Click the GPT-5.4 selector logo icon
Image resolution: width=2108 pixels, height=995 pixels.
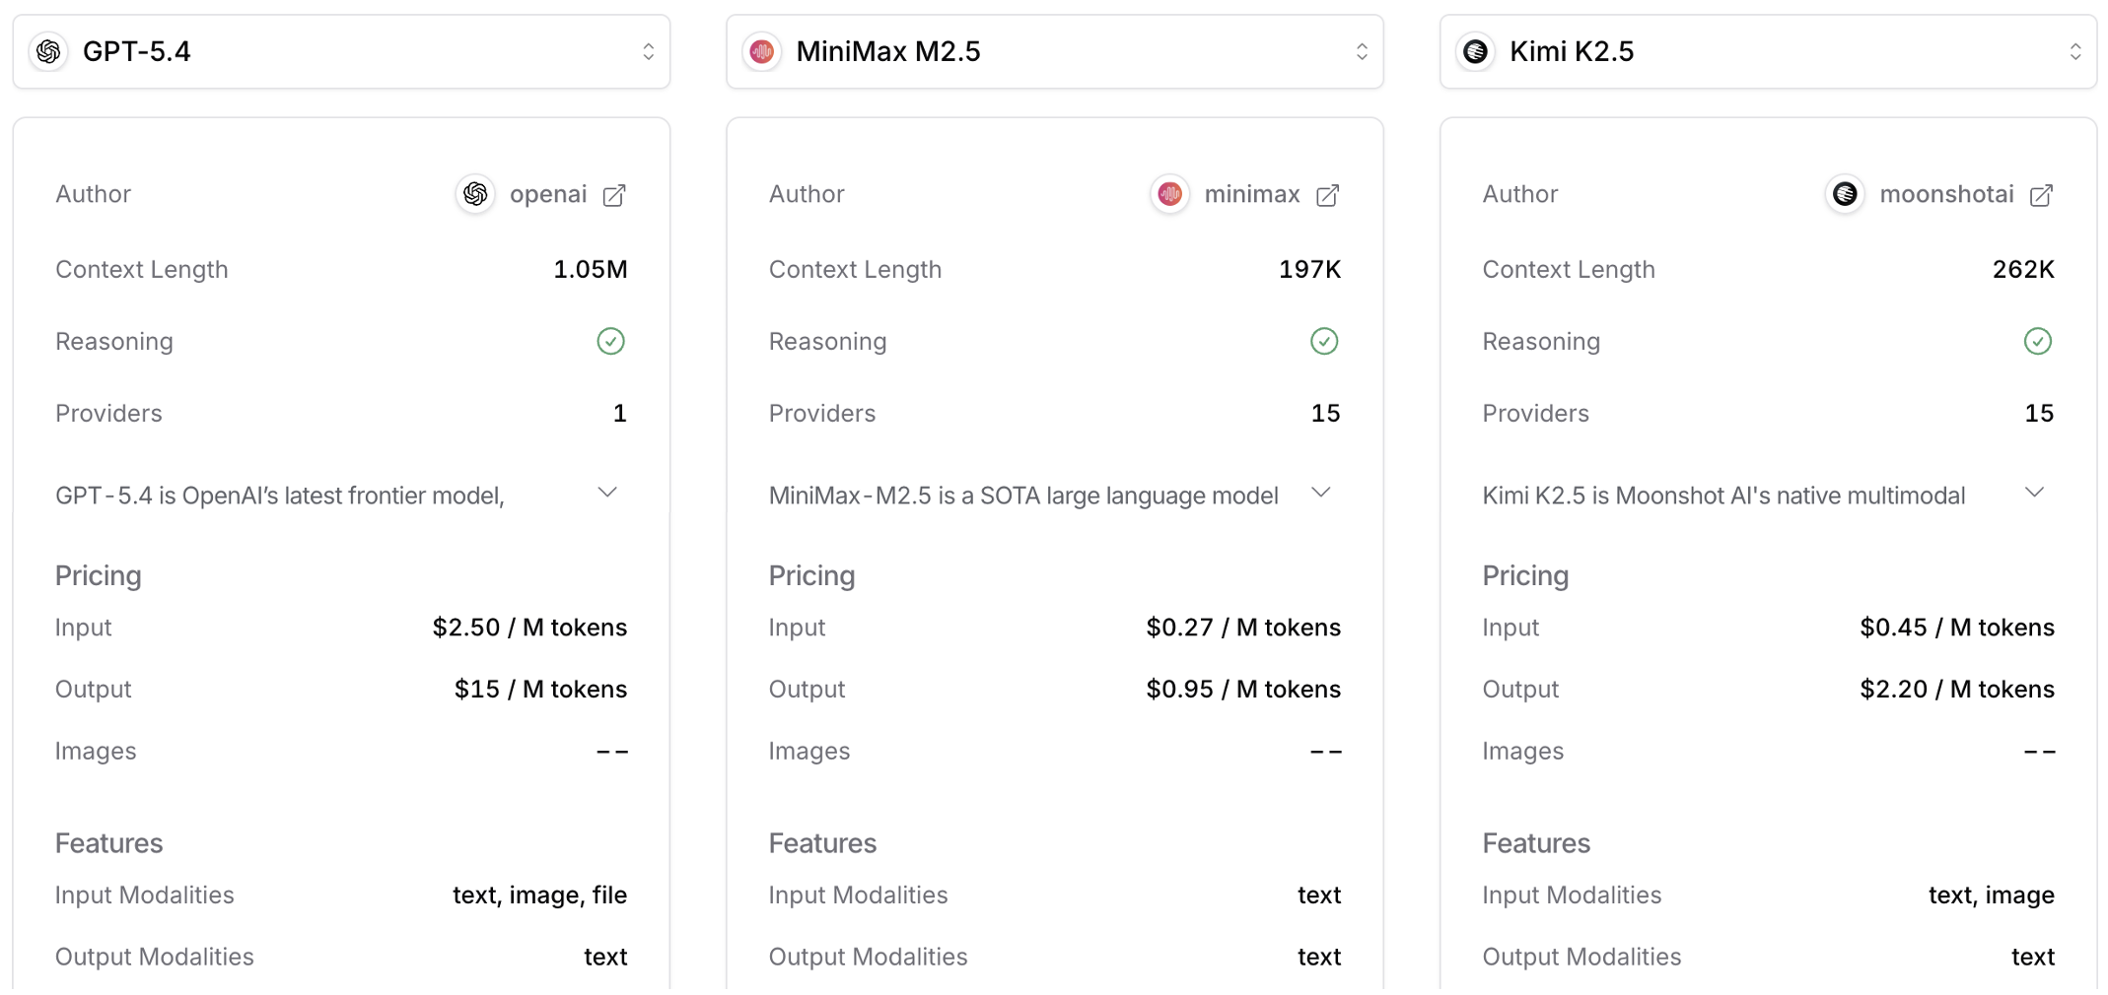point(48,51)
